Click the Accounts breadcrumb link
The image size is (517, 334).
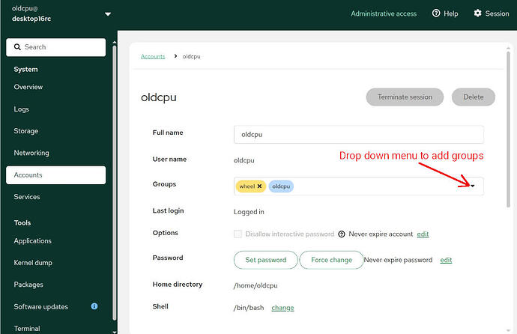153,56
